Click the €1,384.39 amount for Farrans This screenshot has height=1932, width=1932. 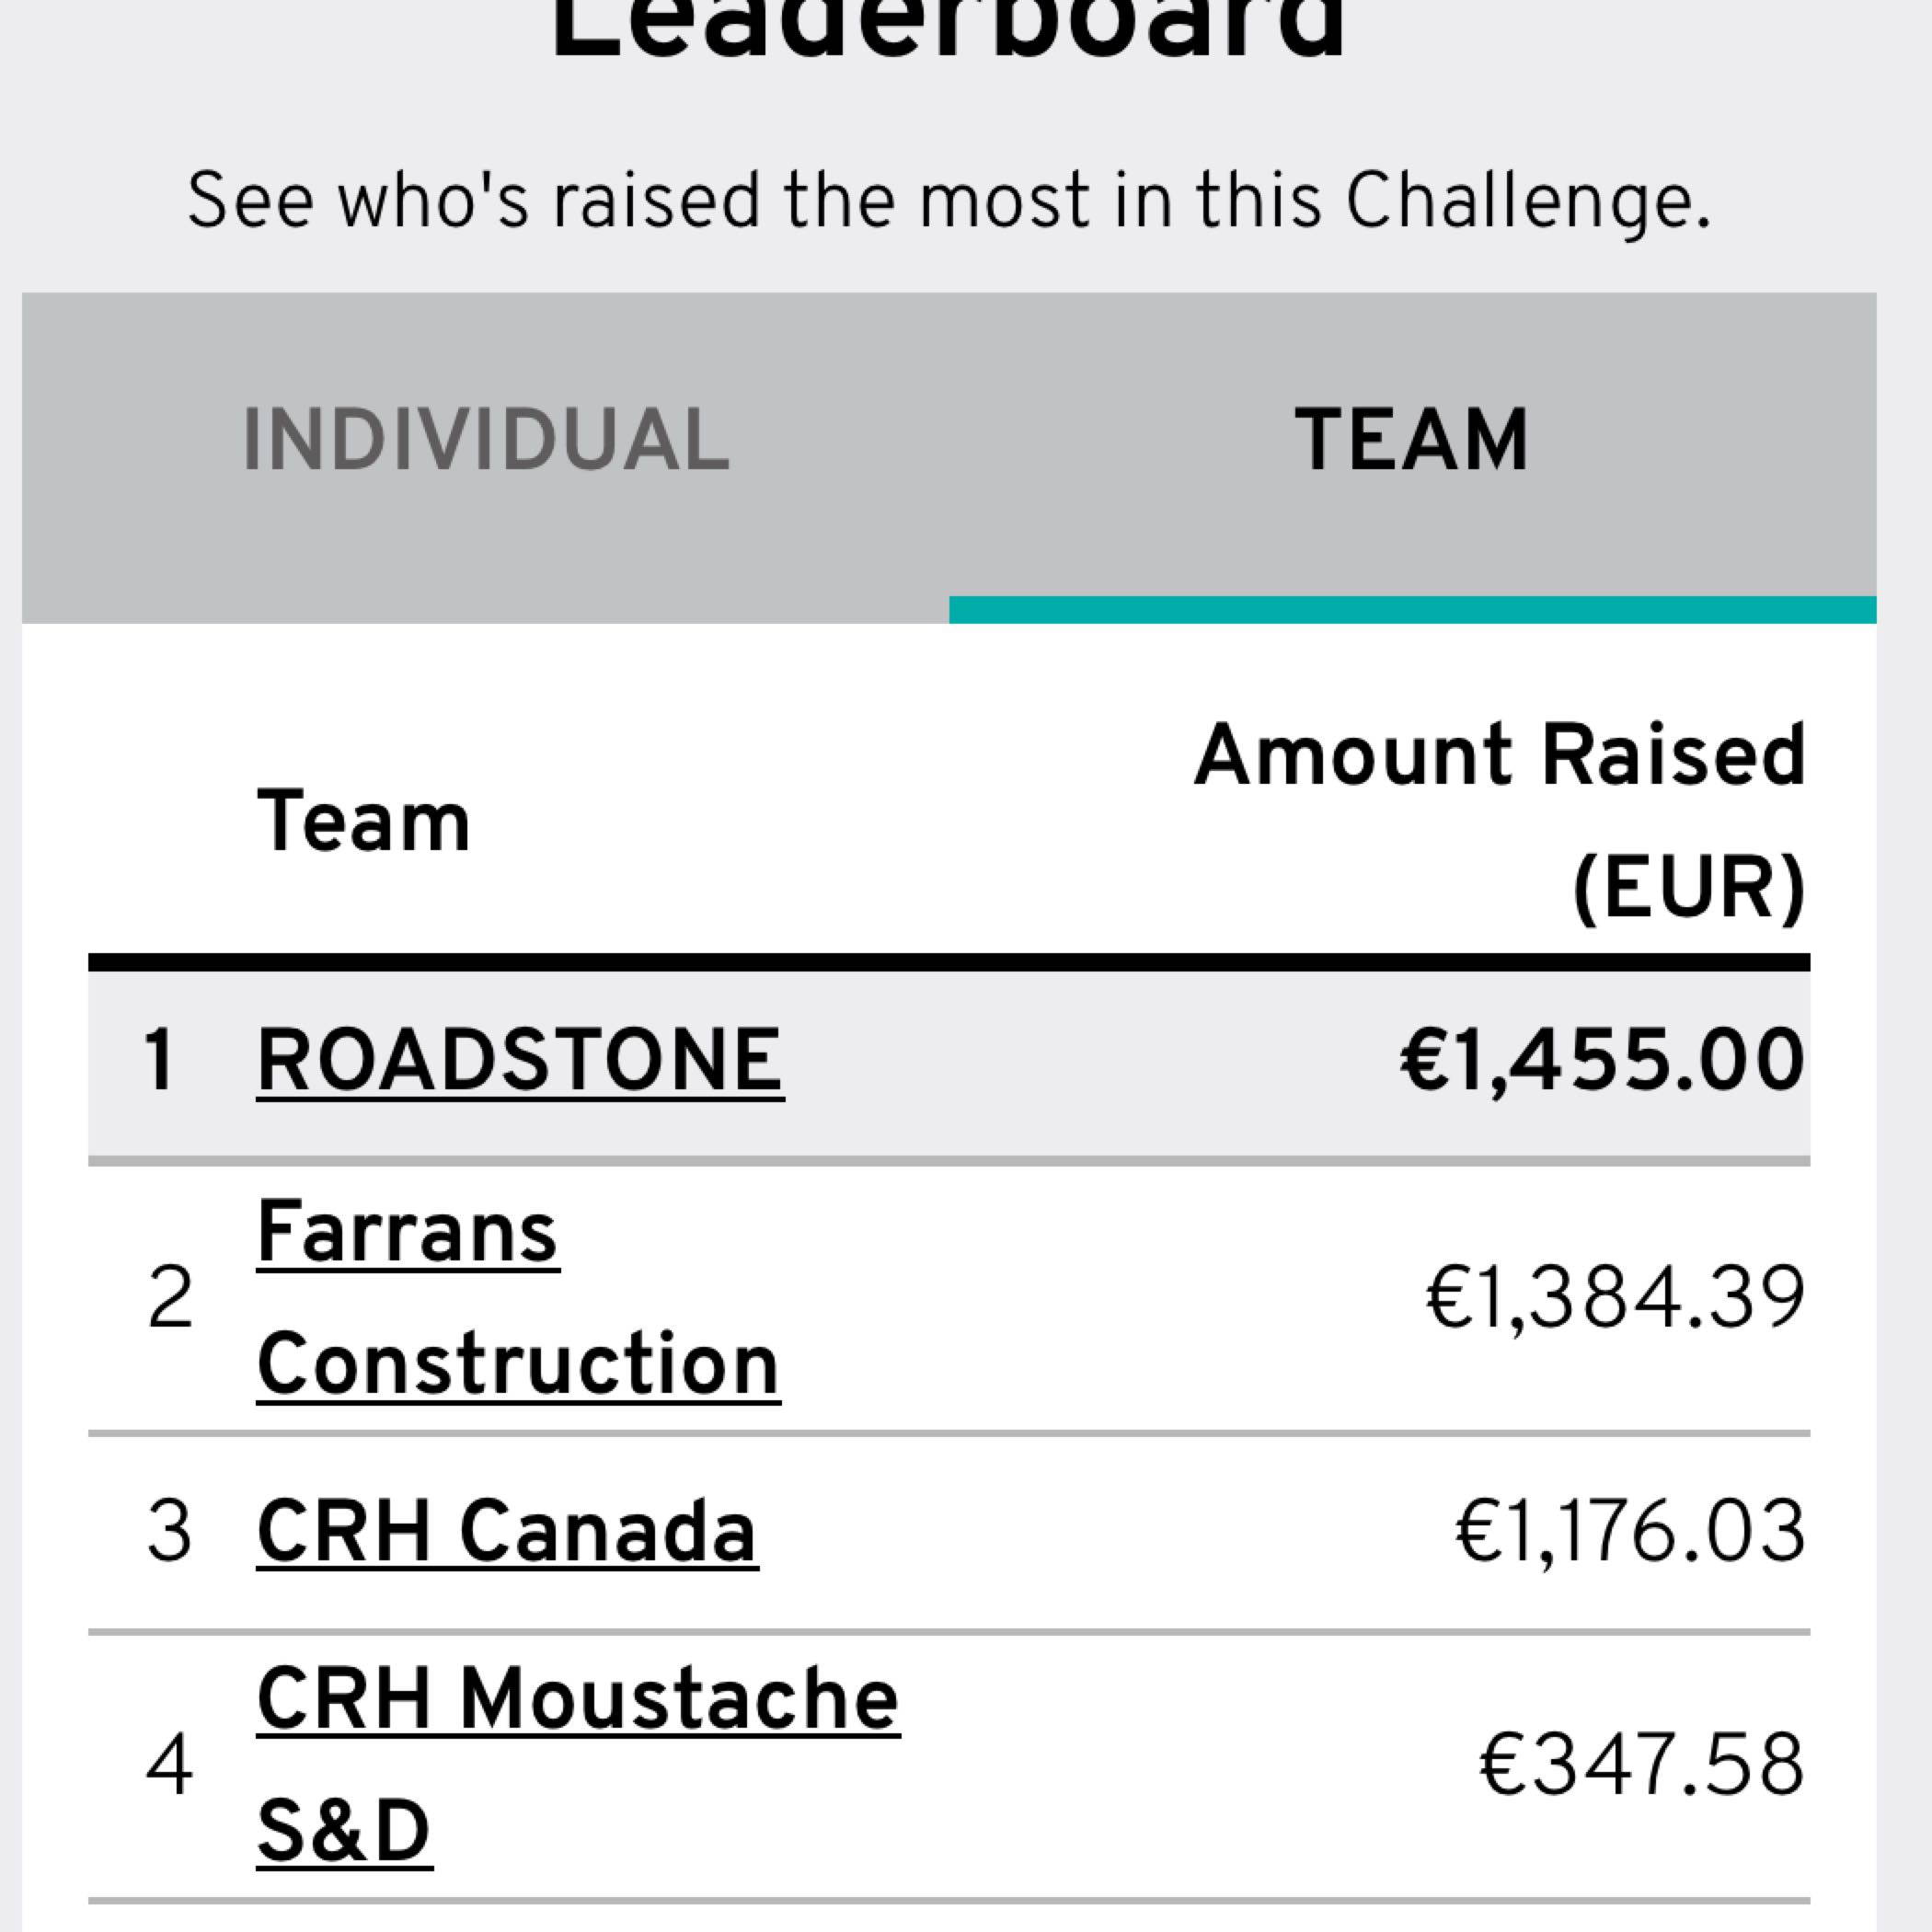coord(1615,1298)
